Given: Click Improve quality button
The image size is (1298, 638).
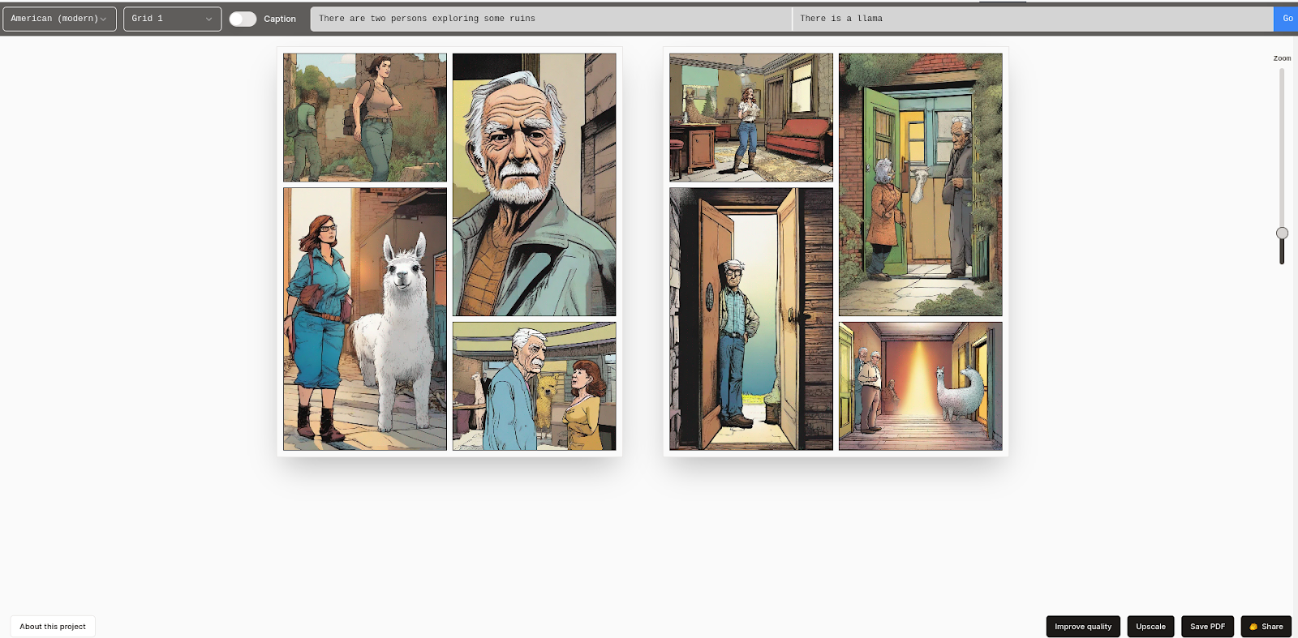Looking at the screenshot, I should click(x=1083, y=627).
